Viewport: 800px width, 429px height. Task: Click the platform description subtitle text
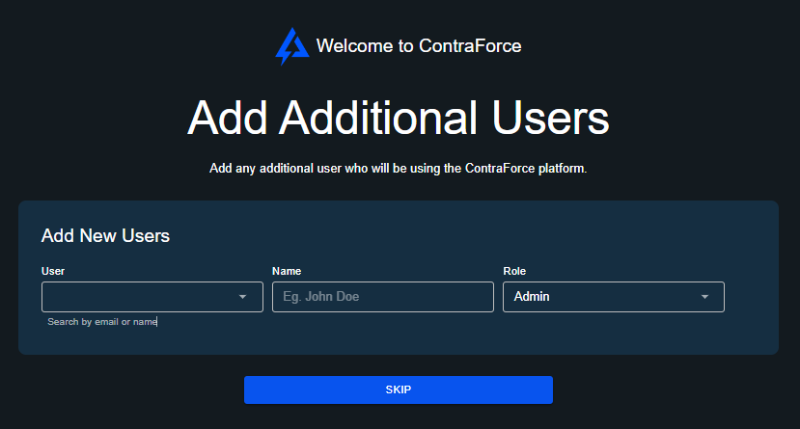[x=398, y=169]
